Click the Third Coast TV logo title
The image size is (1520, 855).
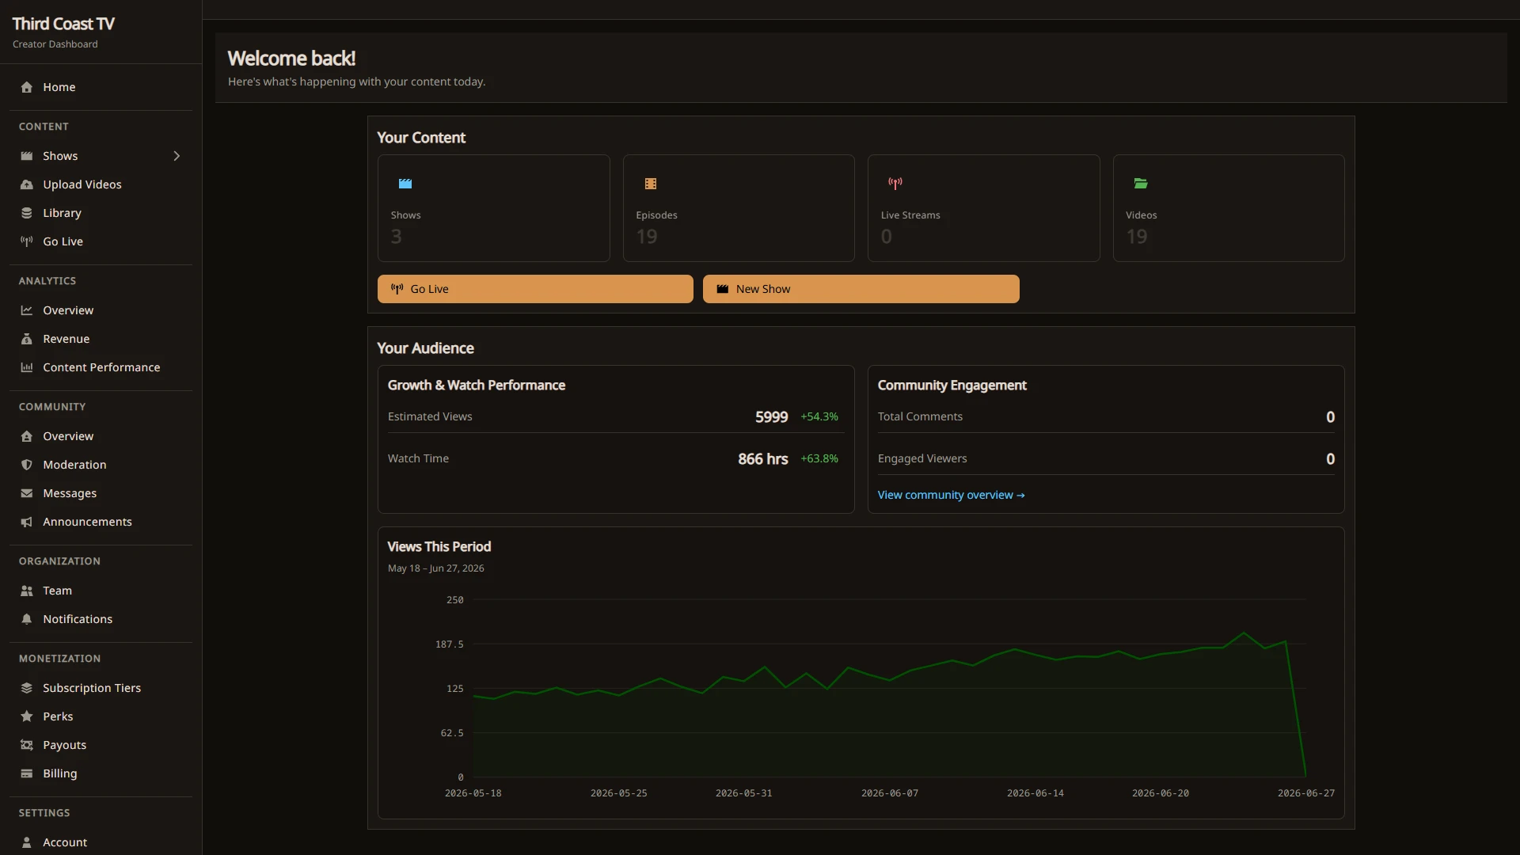(x=63, y=24)
